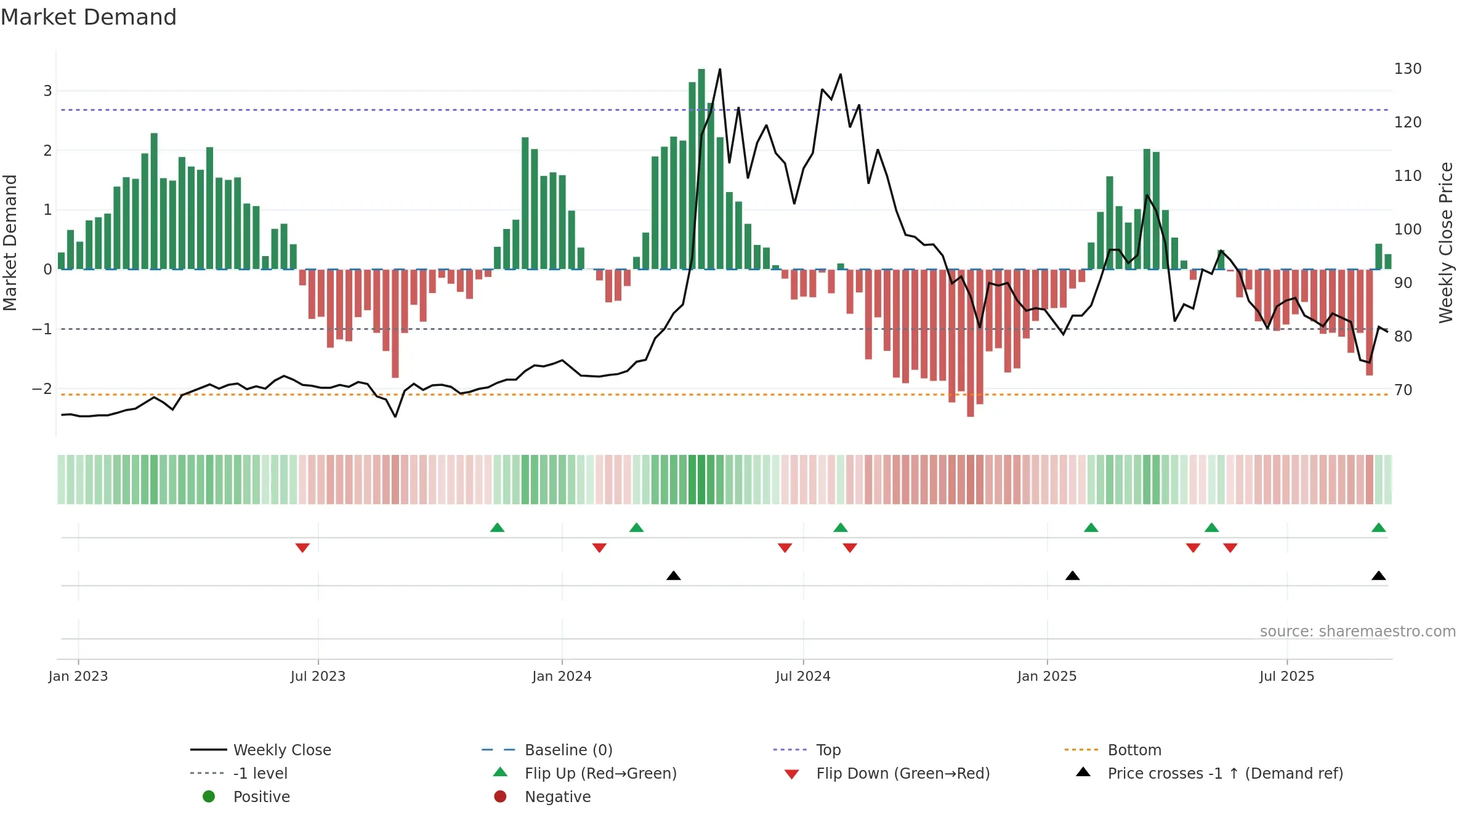Viewport: 1478px width, 831px height.
Task: Click green flip-up triangle near Aug 2024
Action: coord(841,528)
